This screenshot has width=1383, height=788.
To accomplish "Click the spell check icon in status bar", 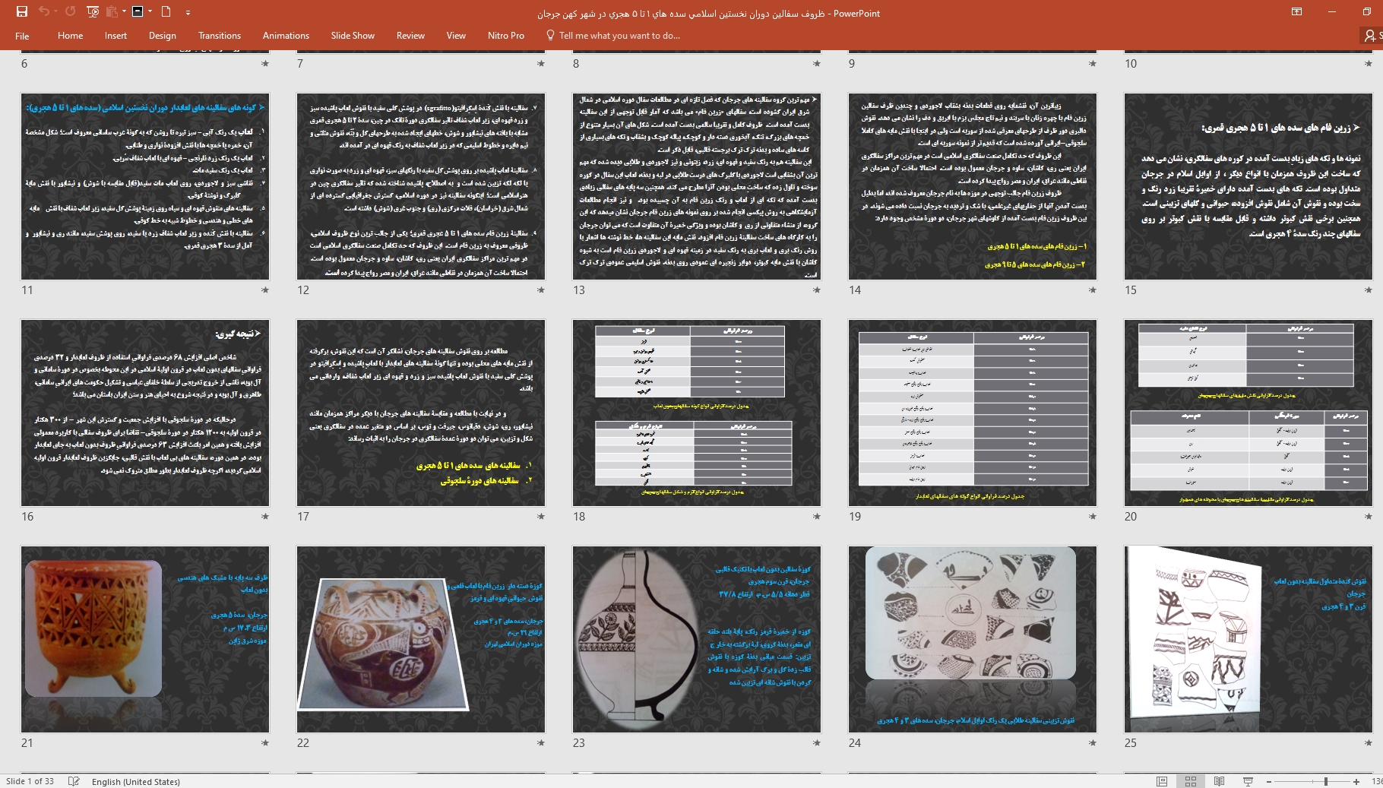I will (74, 781).
